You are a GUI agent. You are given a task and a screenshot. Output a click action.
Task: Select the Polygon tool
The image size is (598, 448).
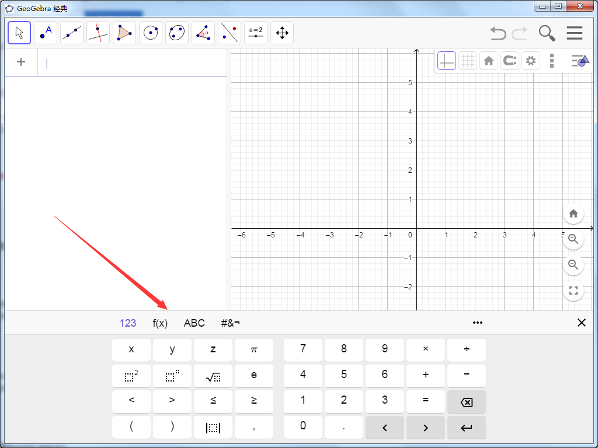point(124,33)
